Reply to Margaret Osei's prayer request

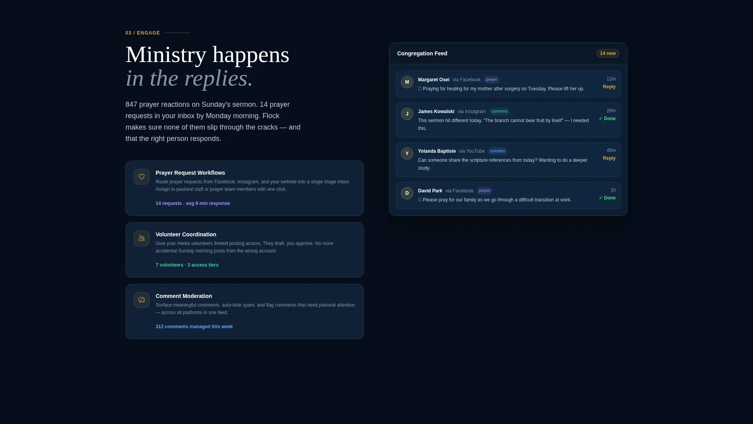[609, 87]
